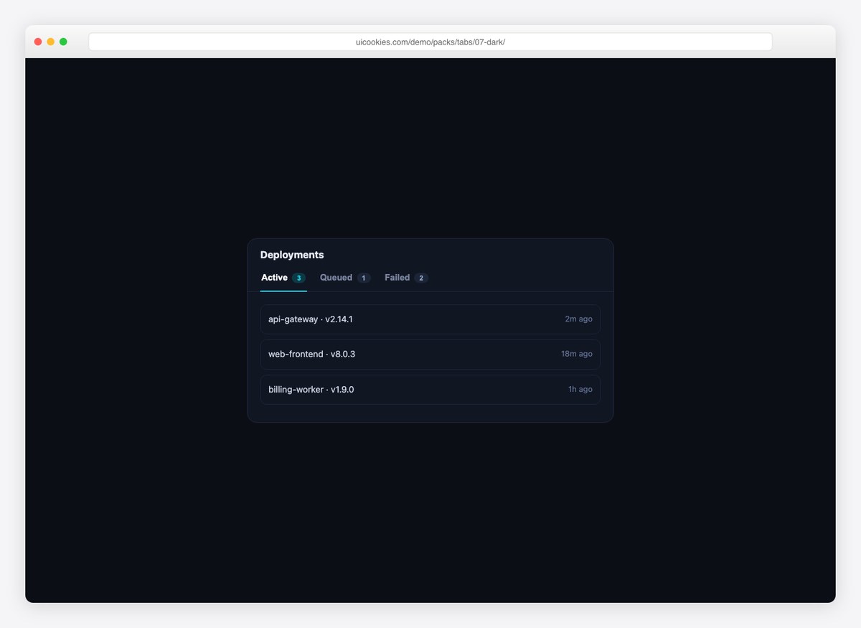The image size is (861, 628).
Task: Close the browser window with red button
Action: (38, 42)
